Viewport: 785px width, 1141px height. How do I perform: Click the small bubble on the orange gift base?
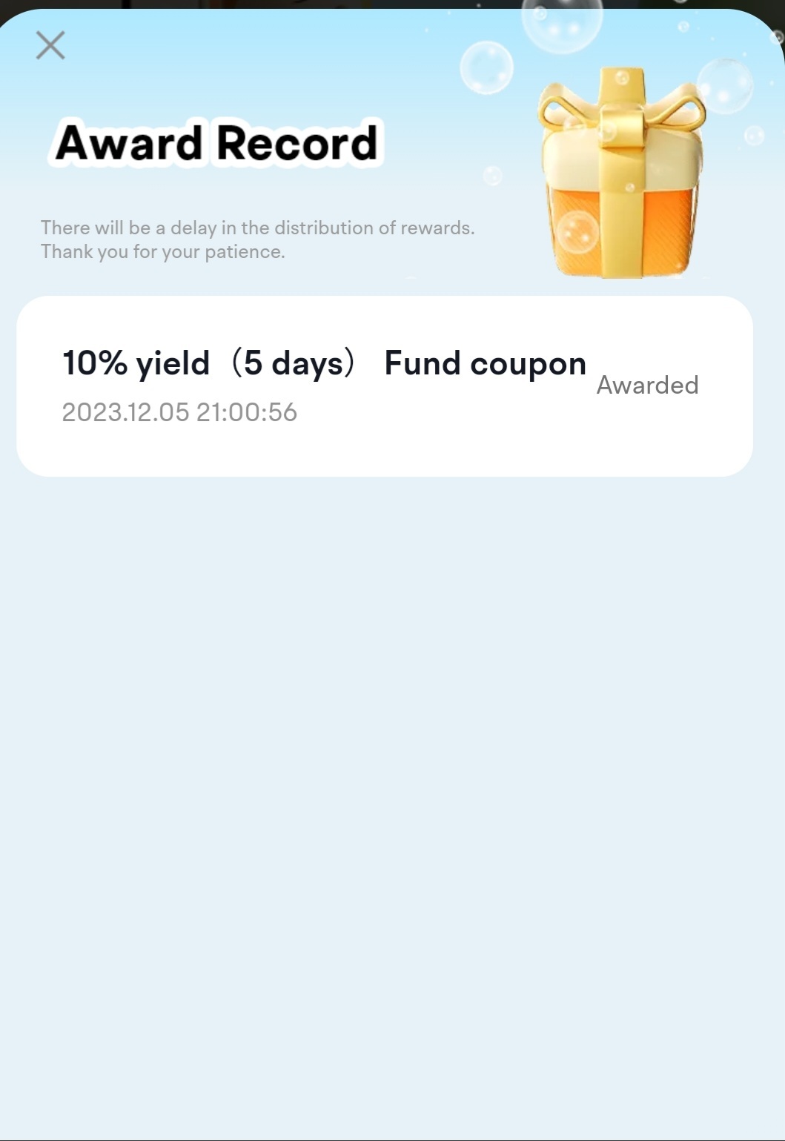[577, 232]
